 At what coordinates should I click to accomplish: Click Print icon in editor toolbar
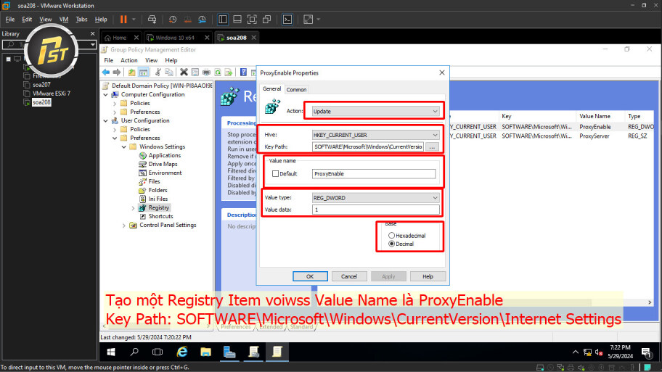coord(206,72)
